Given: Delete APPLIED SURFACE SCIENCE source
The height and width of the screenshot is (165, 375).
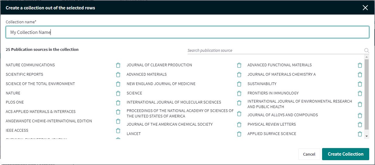Looking at the screenshot, I should coord(360,134).
